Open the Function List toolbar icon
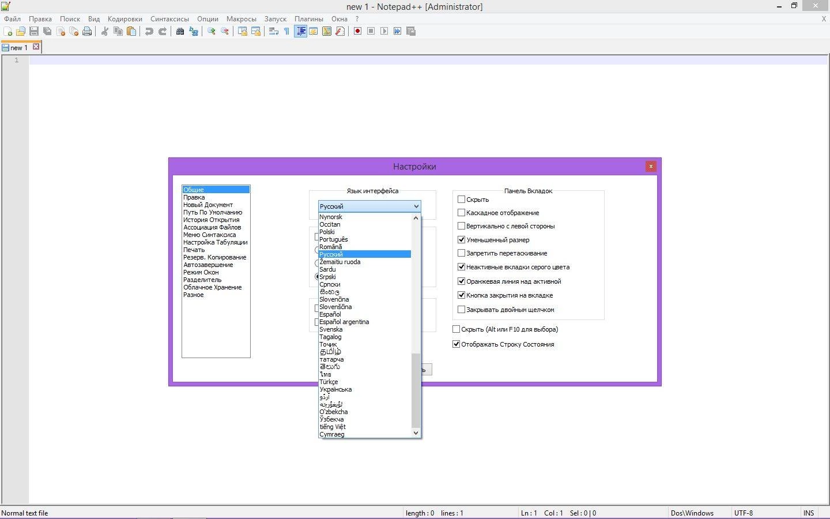This screenshot has height=519, width=830. 340,31
